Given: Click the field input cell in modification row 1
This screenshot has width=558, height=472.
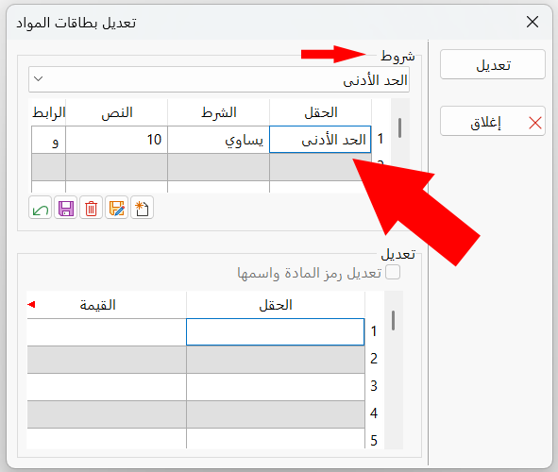Looking at the screenshot, I should pyautogui.click(x=276, y=332).
